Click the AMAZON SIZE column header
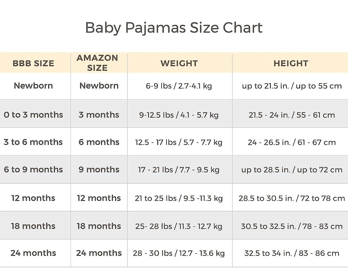 (97, 63)
